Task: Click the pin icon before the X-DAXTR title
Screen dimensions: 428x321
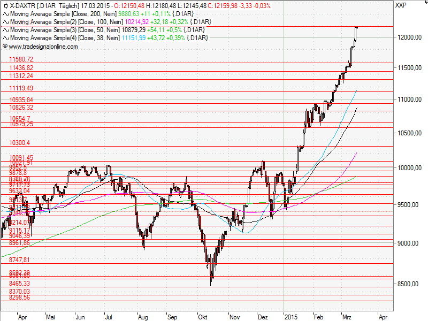Action: click(6, 5)
